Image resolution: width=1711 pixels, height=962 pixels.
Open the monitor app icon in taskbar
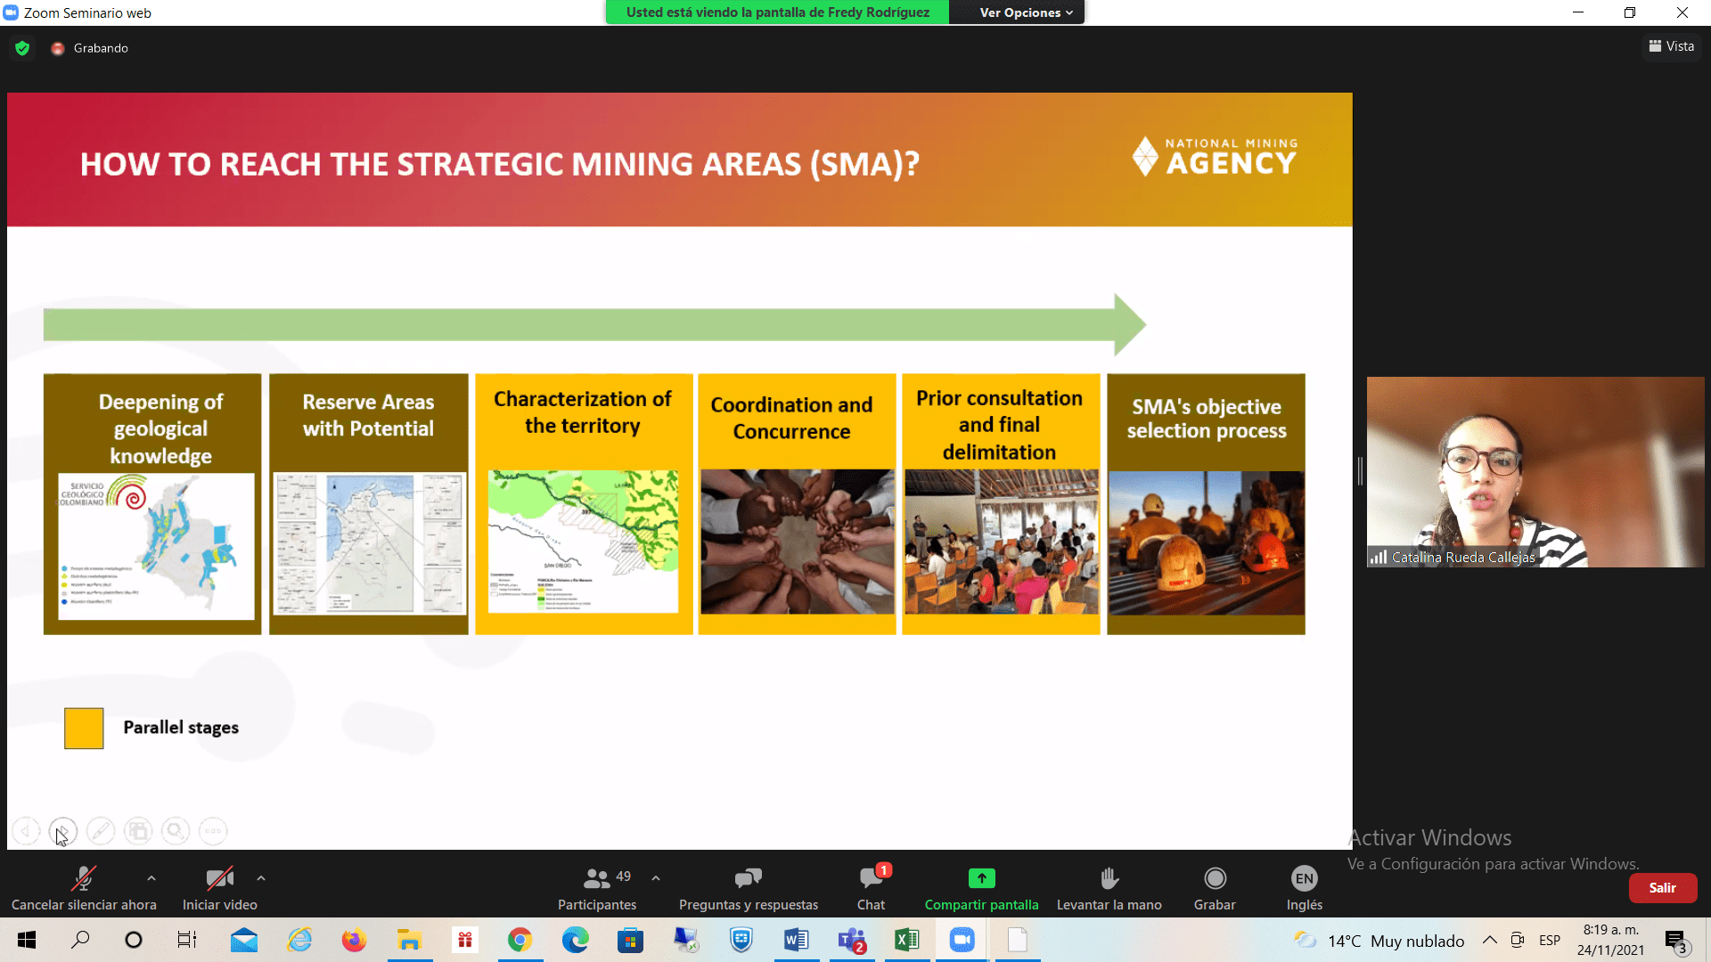(685, 940)
